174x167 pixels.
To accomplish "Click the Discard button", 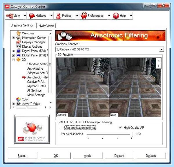I will (x=119, y=156).
